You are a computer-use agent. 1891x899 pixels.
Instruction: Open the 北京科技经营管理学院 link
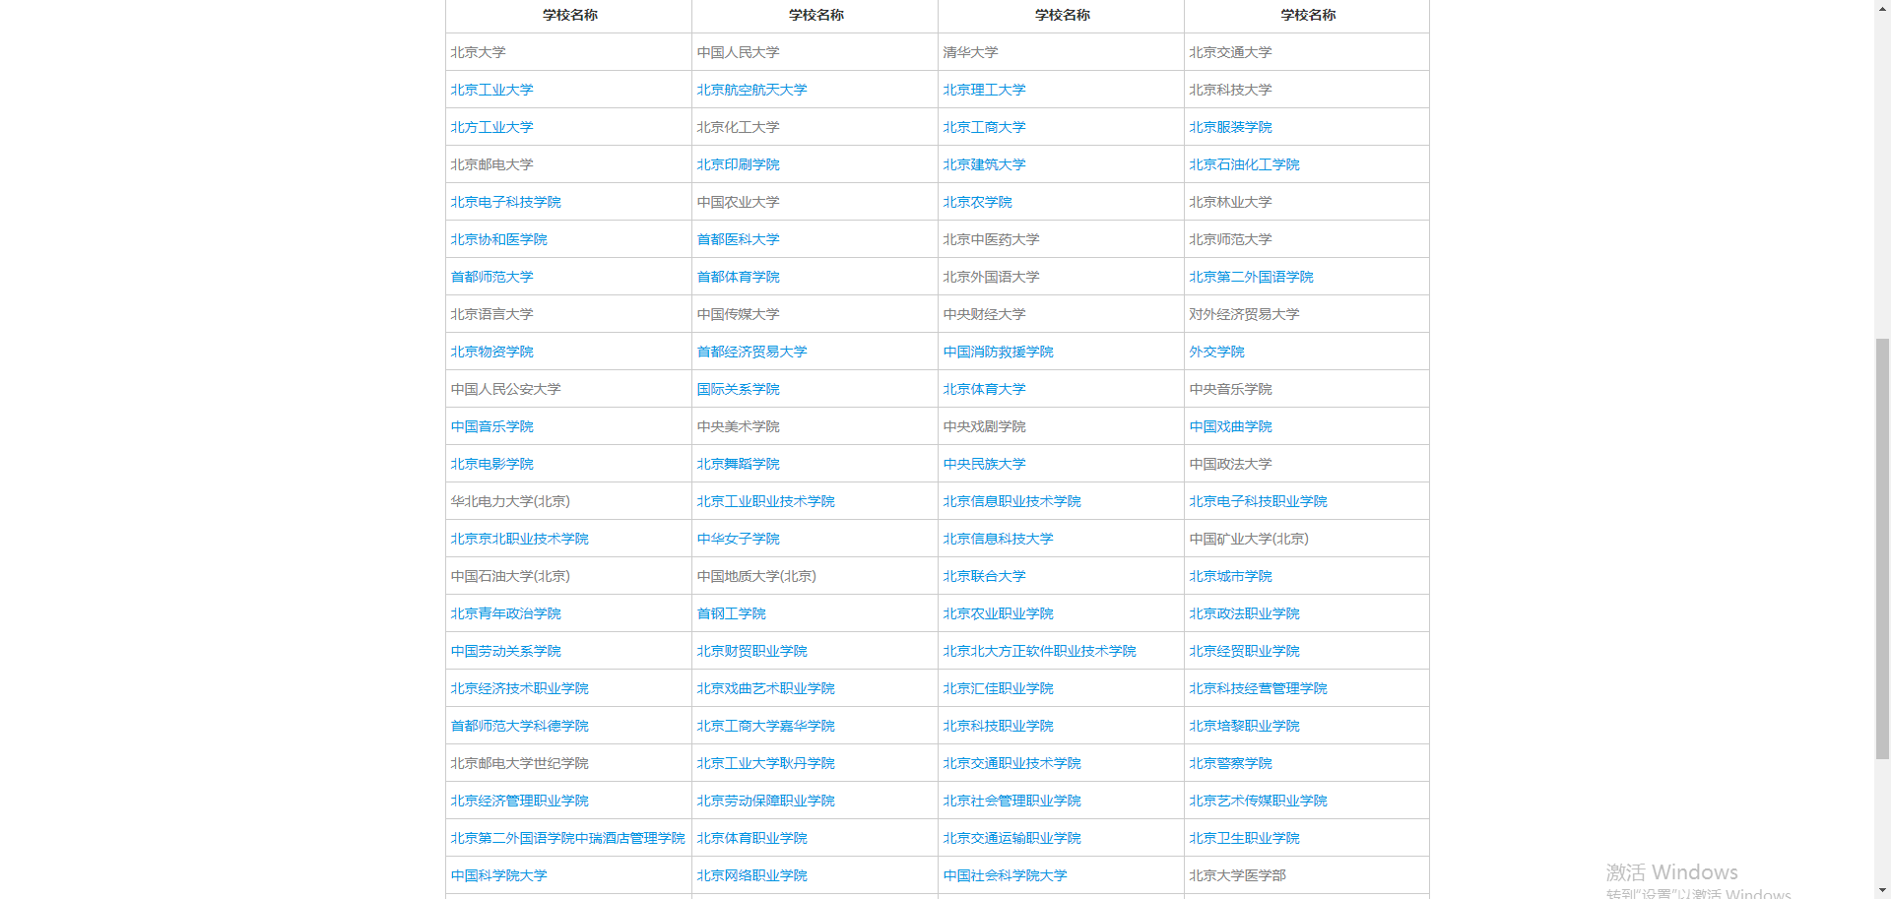click(x=1258, y=688)
